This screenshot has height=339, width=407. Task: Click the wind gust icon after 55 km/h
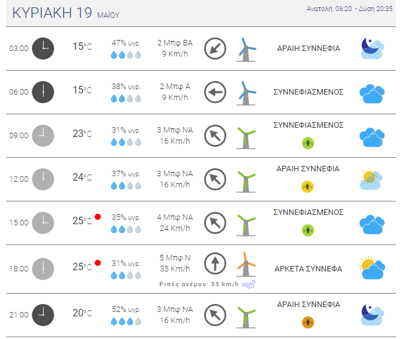pos(248,284)
